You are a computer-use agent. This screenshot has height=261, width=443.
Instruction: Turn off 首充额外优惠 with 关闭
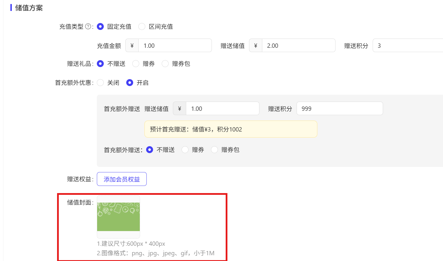point(100,83)
